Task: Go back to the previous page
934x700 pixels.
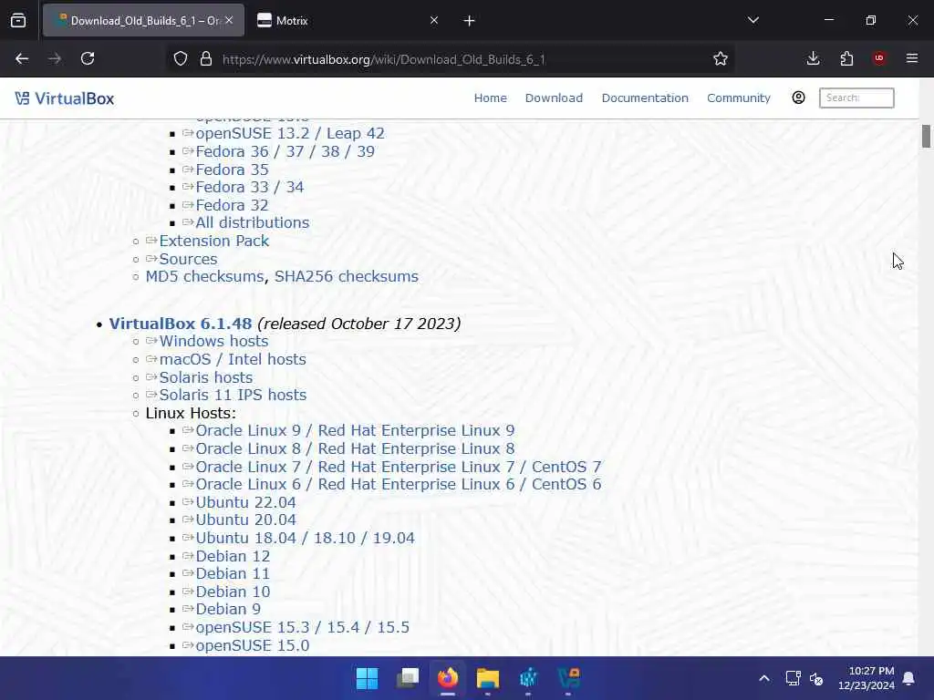Action: coord(22,58)
